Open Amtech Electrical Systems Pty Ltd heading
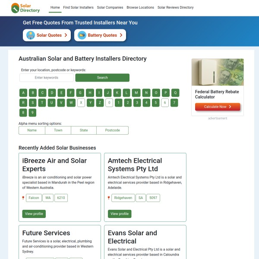Viewport: 259px width, 259px height. pos(135,165)
